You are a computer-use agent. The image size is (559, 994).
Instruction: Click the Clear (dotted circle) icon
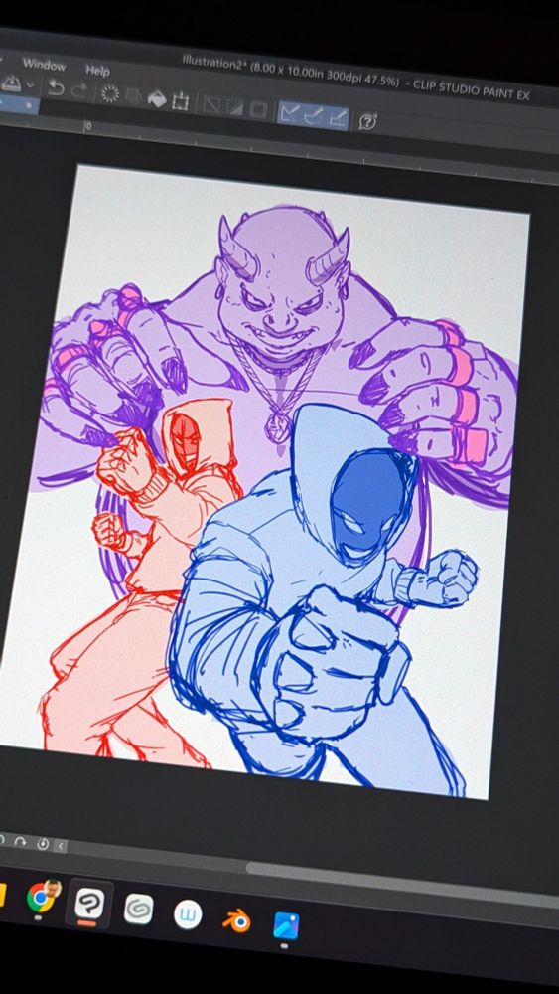click(110, 94)
